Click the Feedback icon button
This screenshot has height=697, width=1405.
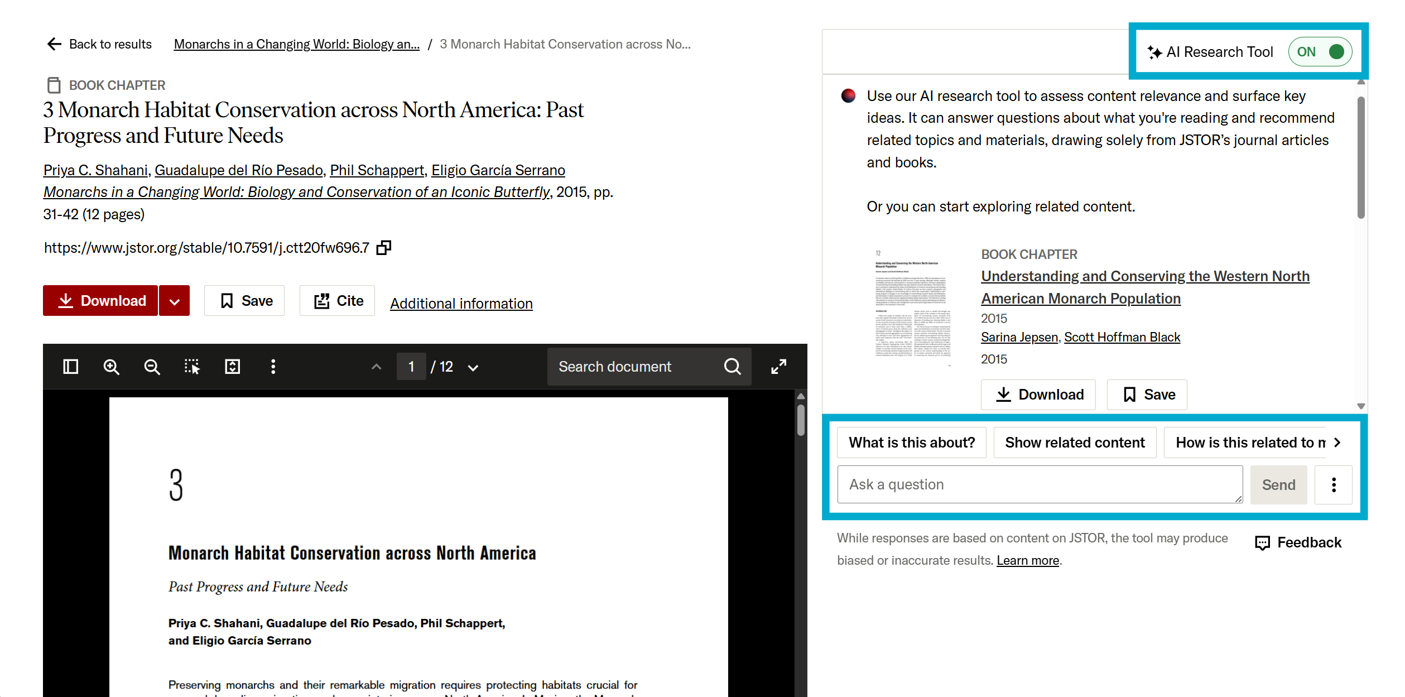coord(1298,542)
